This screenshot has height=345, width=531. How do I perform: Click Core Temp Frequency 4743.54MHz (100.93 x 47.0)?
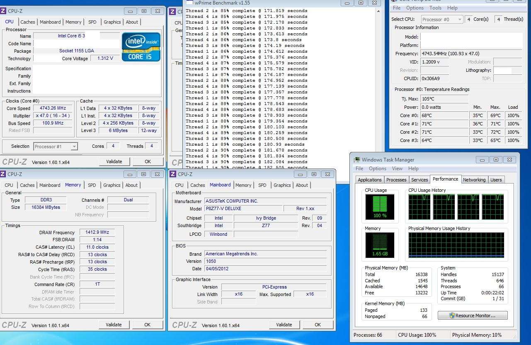pos(471,54)
